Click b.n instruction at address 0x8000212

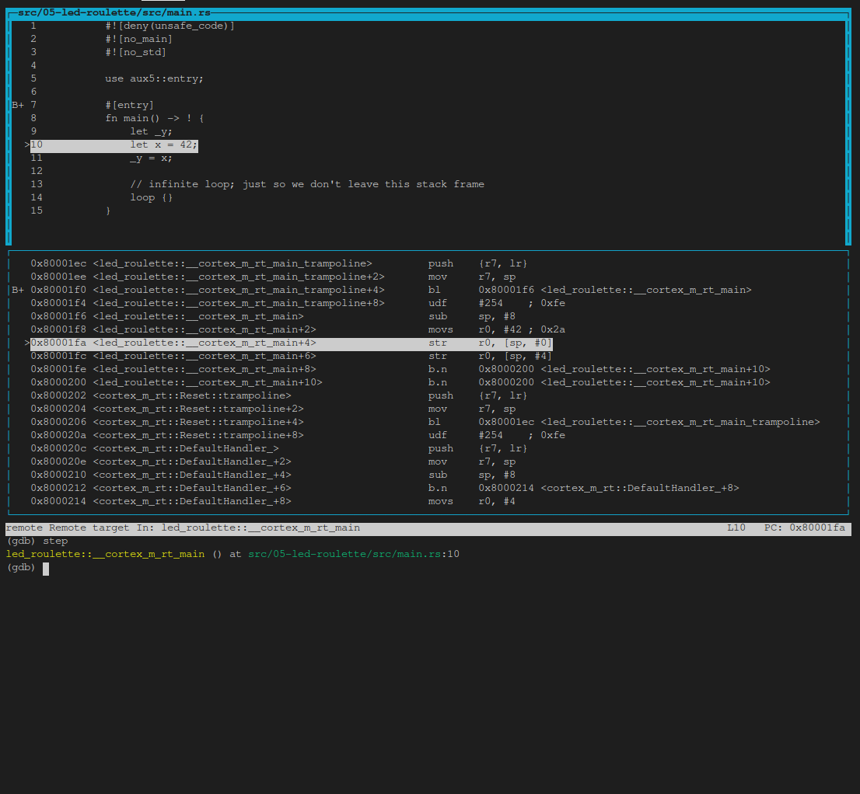(x=385, y=488)
